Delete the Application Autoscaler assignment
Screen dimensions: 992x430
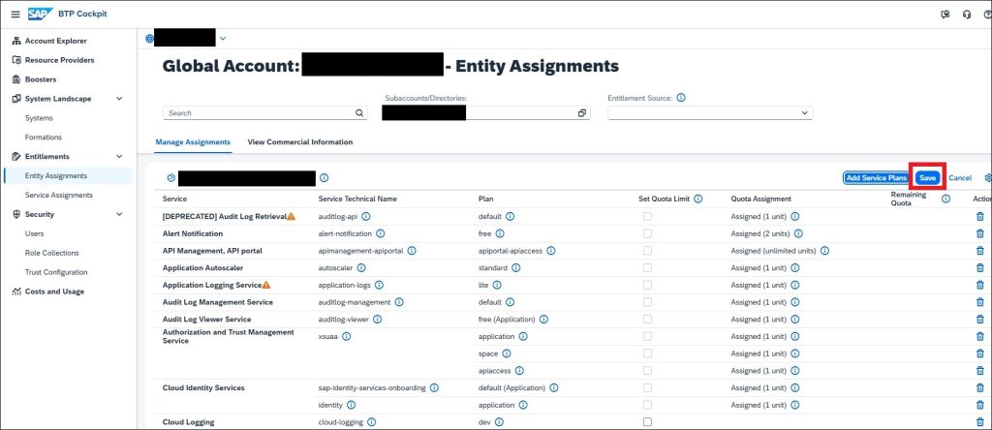(x=980, y=267)
